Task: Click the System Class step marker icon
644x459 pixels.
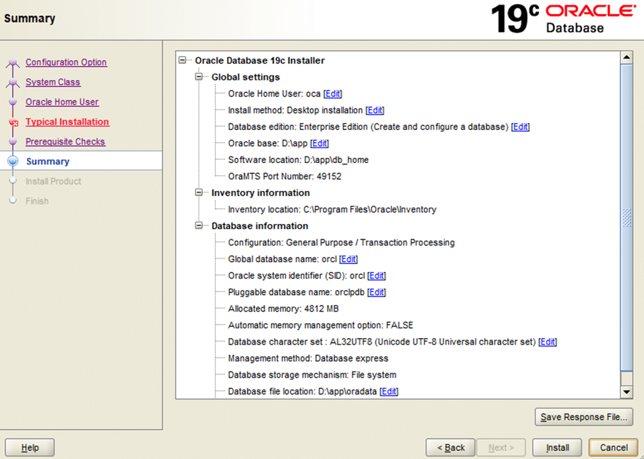Action: pos(13,83)
